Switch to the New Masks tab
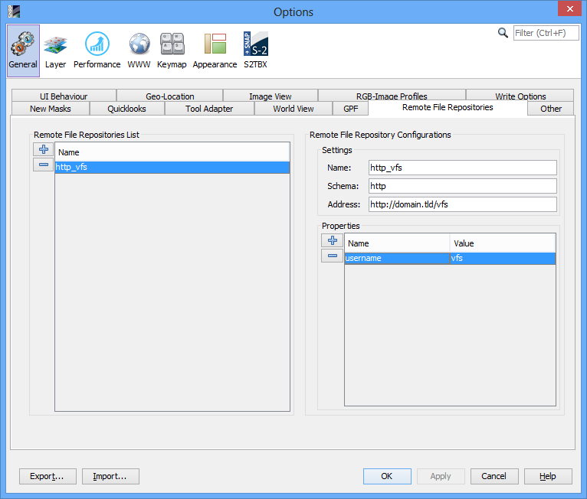587x499 pixels. pyautogui.click(x=51, y=109)
